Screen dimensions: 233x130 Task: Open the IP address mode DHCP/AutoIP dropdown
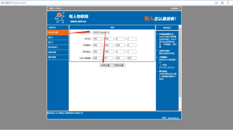[x=101, y=32]
